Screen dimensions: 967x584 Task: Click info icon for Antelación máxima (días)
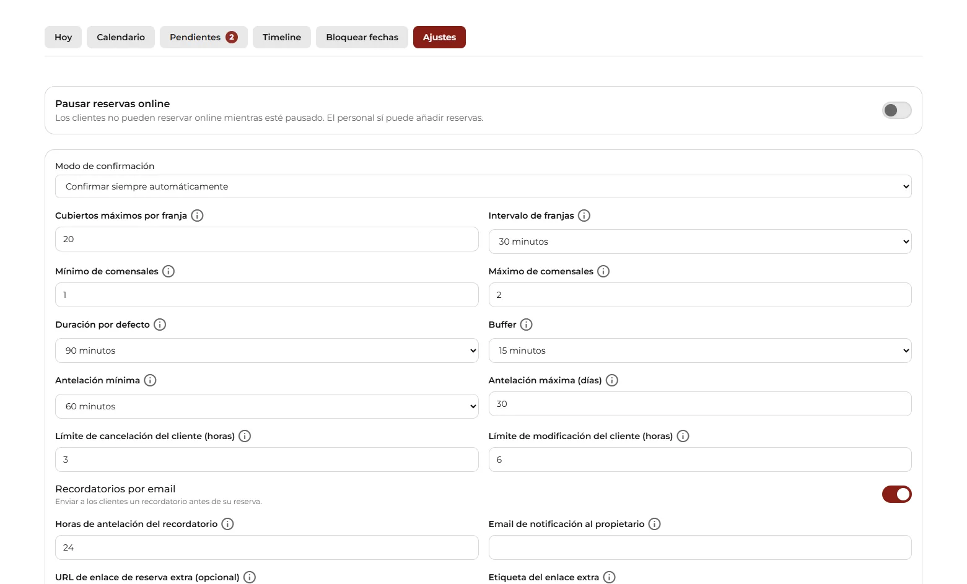click(x=612, y=380)
